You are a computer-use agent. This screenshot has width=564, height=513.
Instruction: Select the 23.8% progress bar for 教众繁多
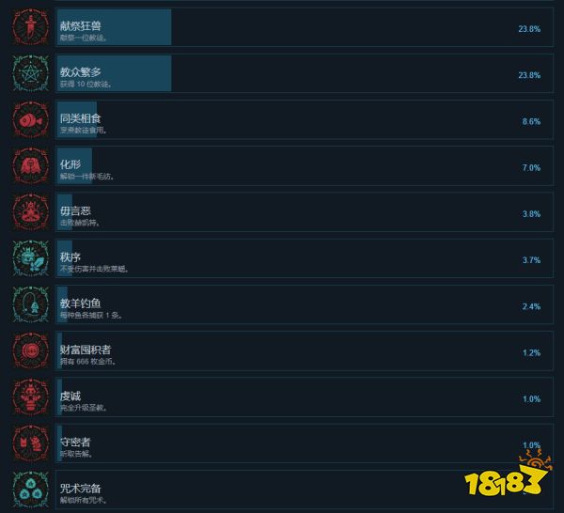coord(115,73)
